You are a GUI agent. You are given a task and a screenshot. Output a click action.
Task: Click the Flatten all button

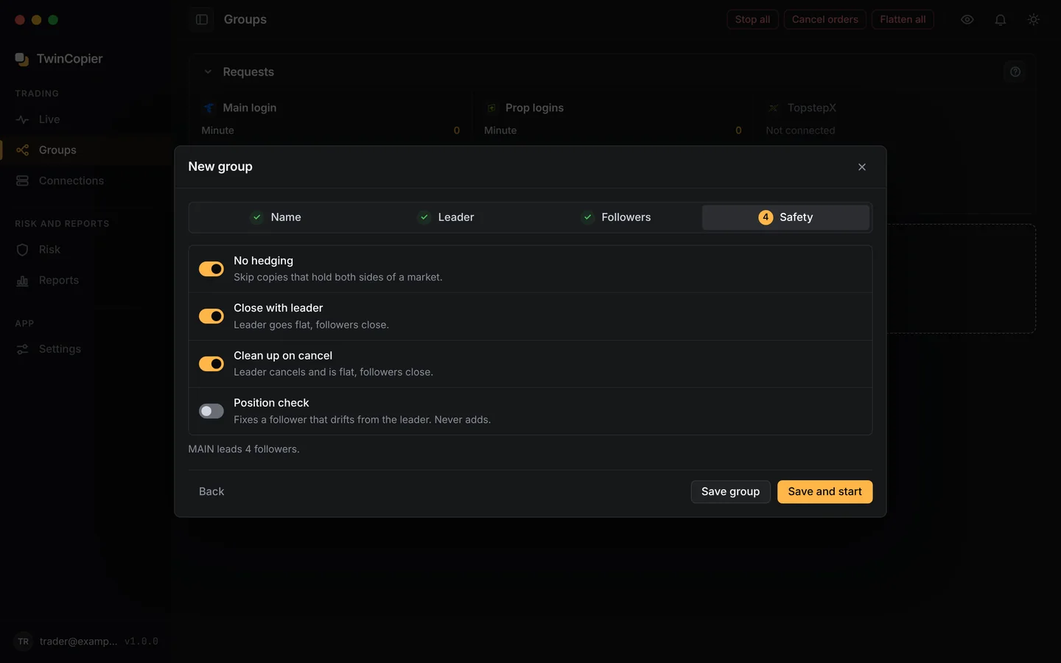903,19
